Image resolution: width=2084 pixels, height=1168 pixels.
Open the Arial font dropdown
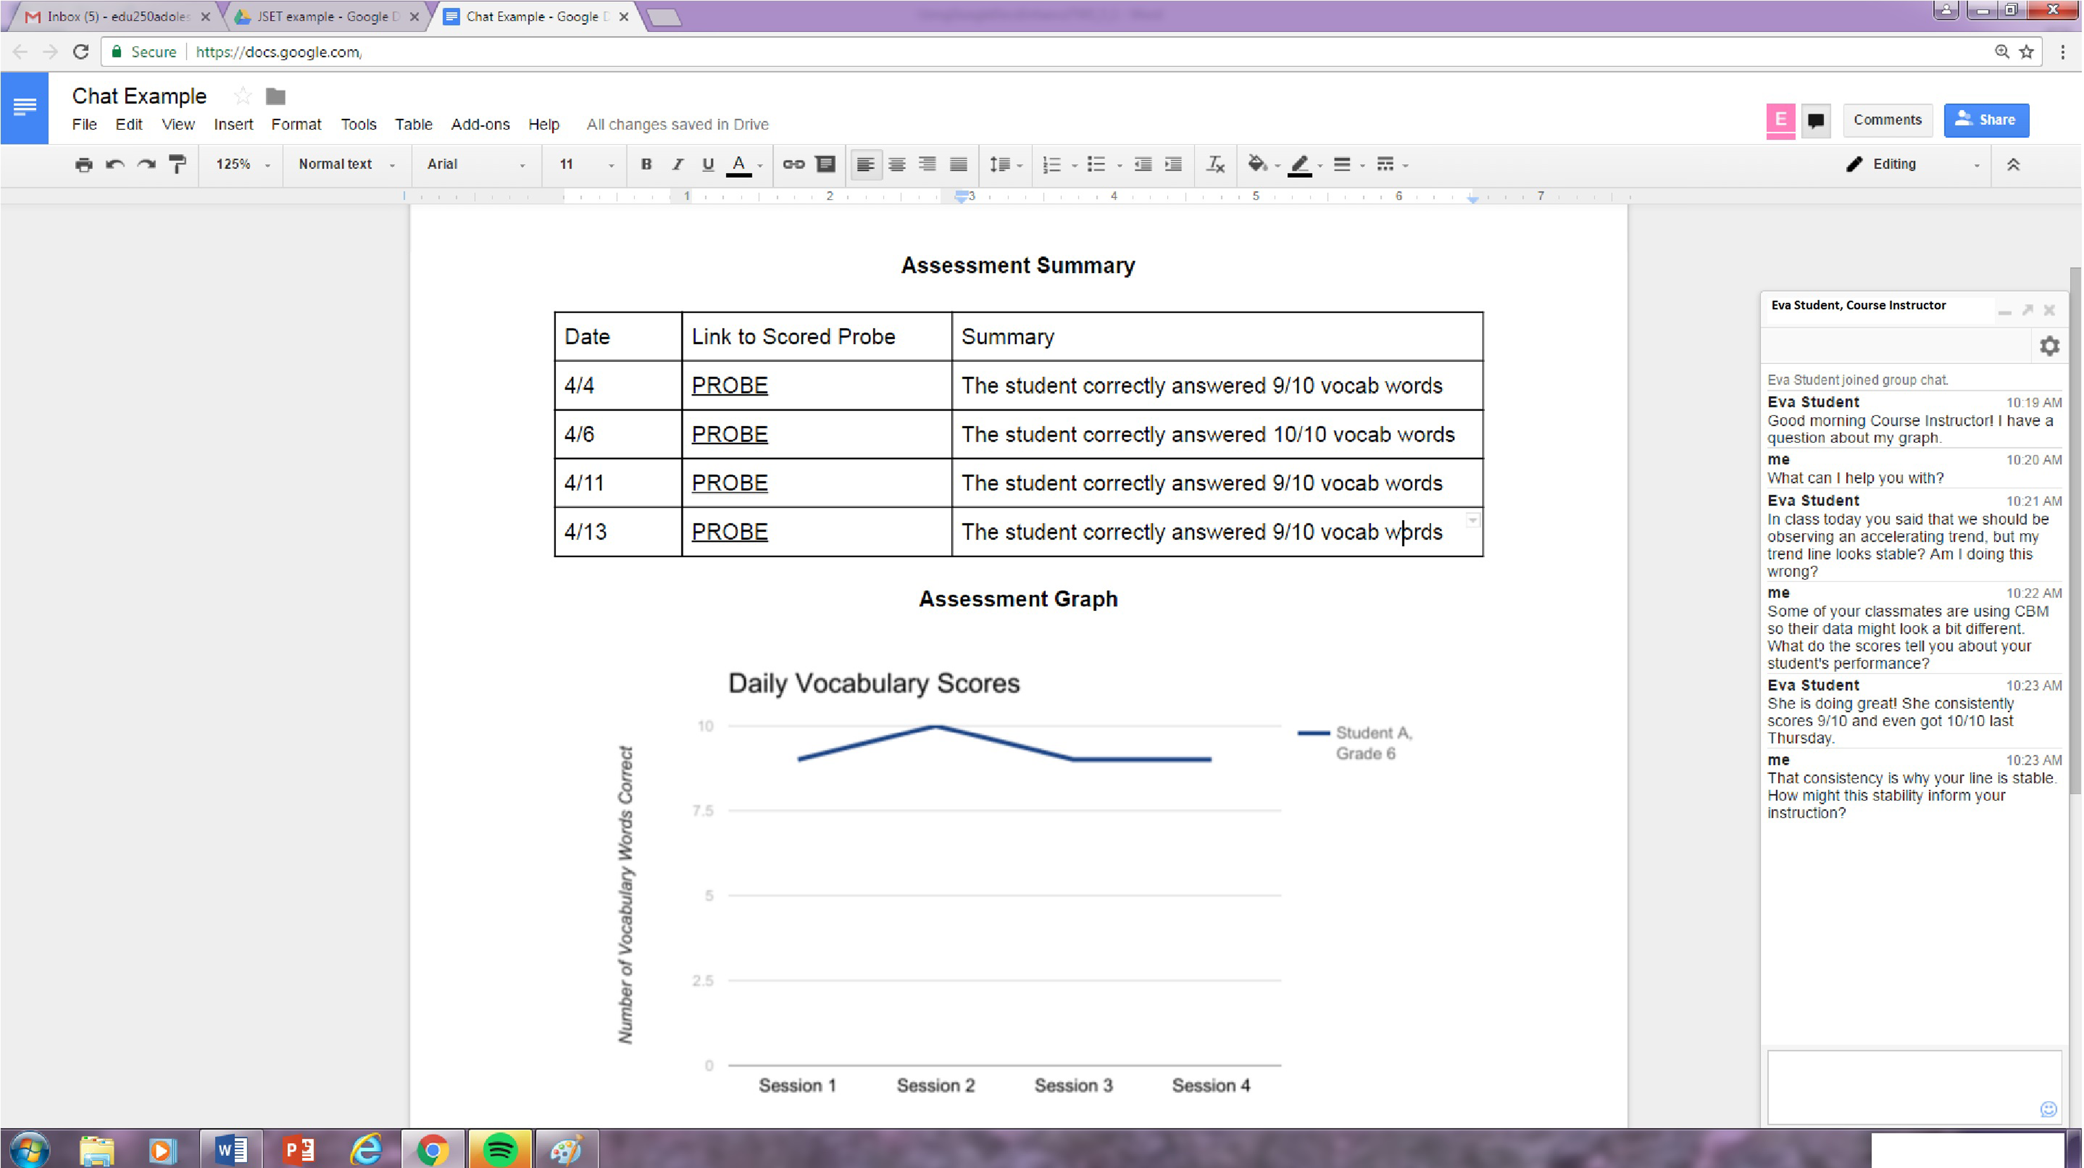pos(476,164)
